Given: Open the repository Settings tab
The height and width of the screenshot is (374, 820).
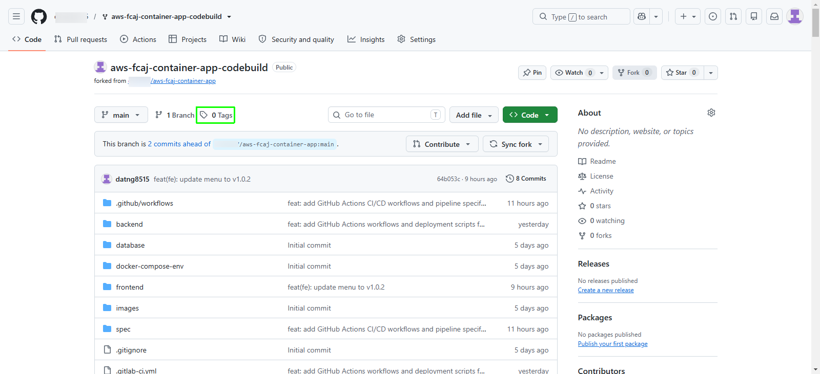Looking at the screenshot, I should click(417, 39).
